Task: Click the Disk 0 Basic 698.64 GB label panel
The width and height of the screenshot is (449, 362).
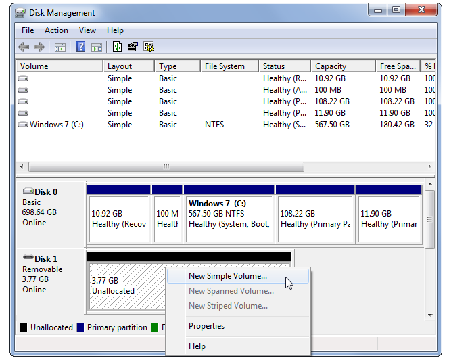Action: tap(51, 215)
